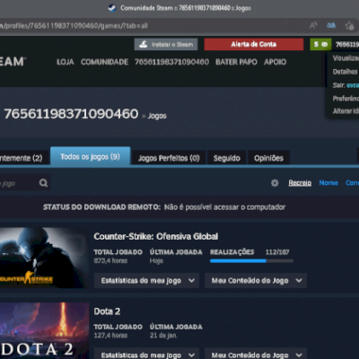Open the BATER PAPO menu item
The image size is (359, 359).
(236, 62)
